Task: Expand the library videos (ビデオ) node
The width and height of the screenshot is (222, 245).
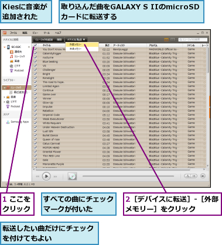Action: [x=4, y=102]
